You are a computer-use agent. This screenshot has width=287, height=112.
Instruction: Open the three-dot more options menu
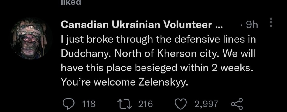click(270, 23)
